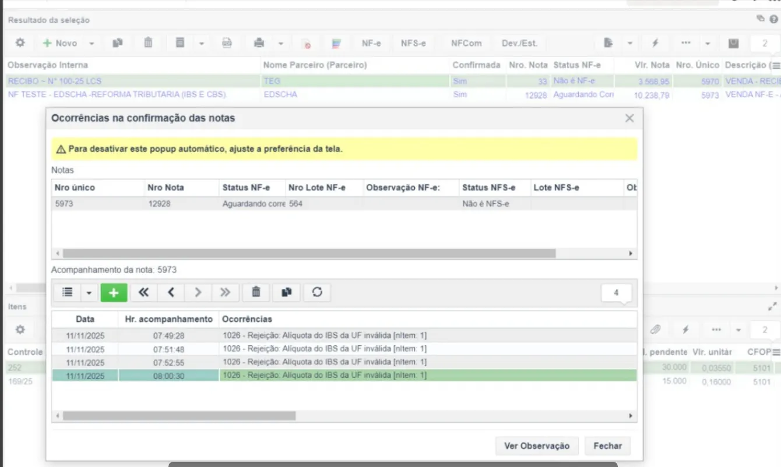Open dropdown beside list mode icon in dialog
781x467 pixels.
point(89,293)
